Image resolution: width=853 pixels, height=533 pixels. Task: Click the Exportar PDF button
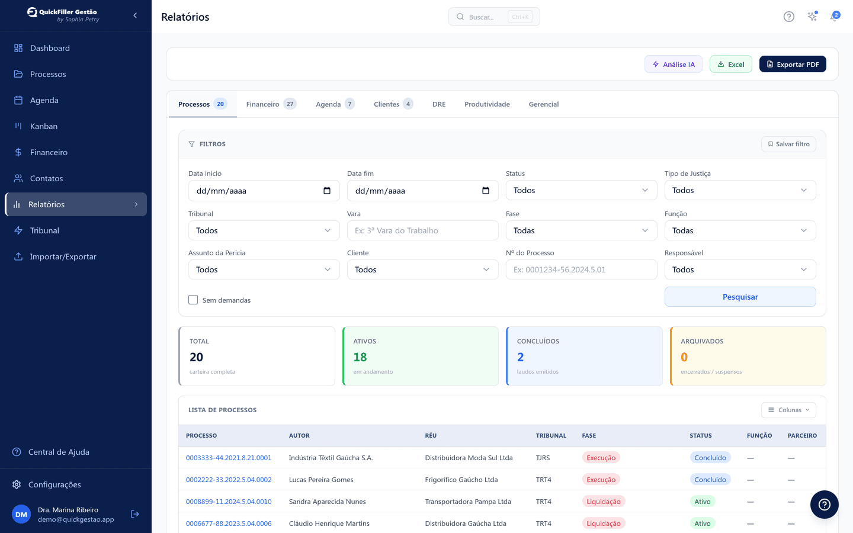pos(793,64)
